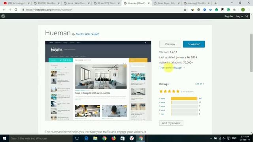
Task: Click the blue Download button
Action: (x=194, y=44)
